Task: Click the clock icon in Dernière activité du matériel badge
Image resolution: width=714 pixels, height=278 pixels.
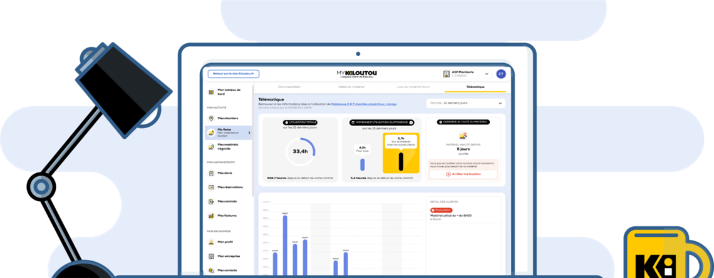Action: pos(440,122)
